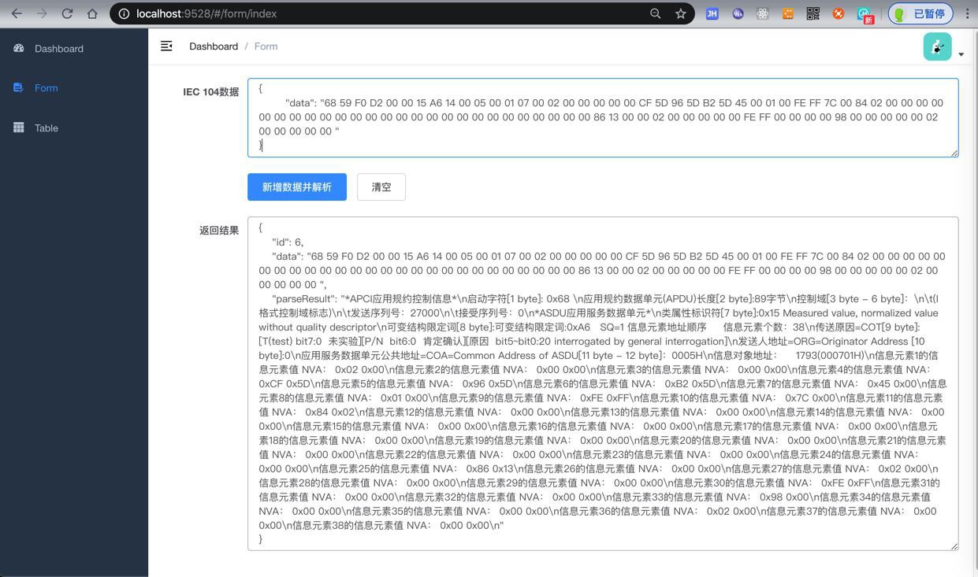Open the React devtools extension icon

click(762, 13)
